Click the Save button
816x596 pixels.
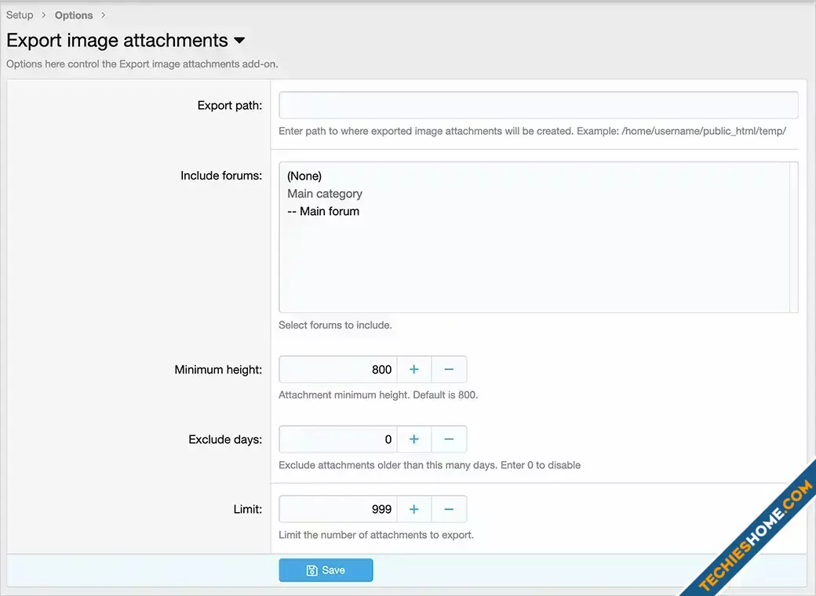(326, 570)
